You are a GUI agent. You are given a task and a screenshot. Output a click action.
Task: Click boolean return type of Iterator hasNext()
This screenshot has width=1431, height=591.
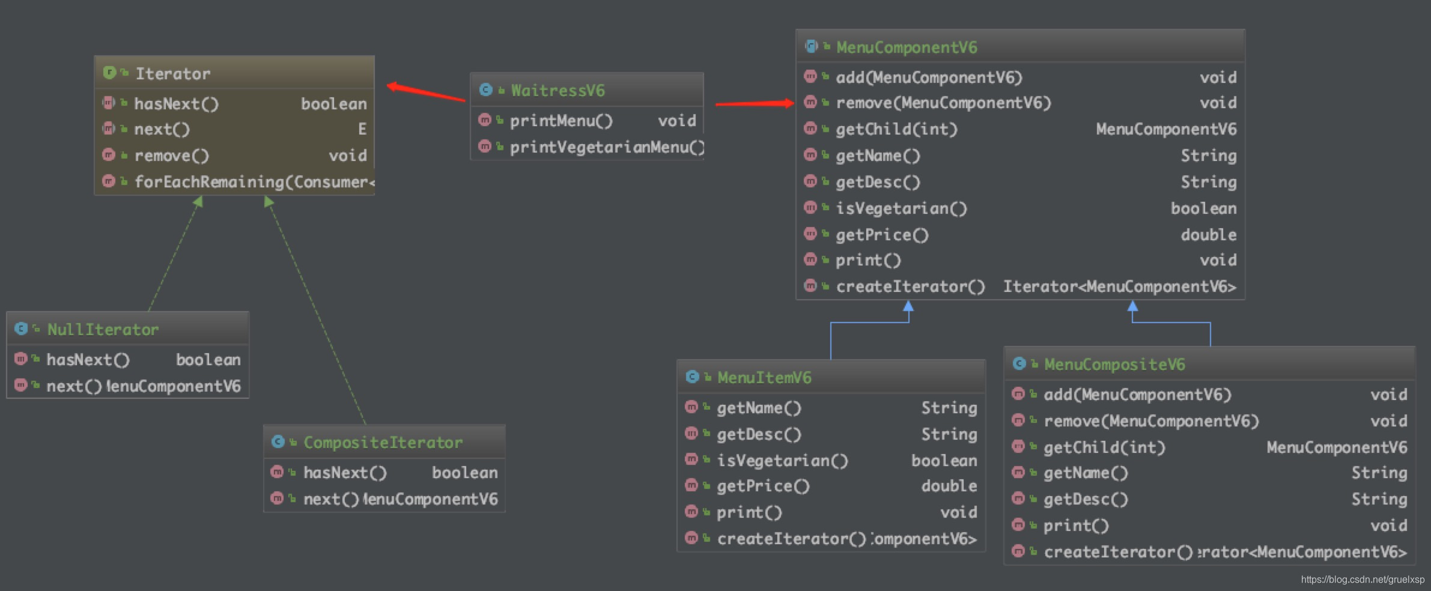(x=334, y=103)
